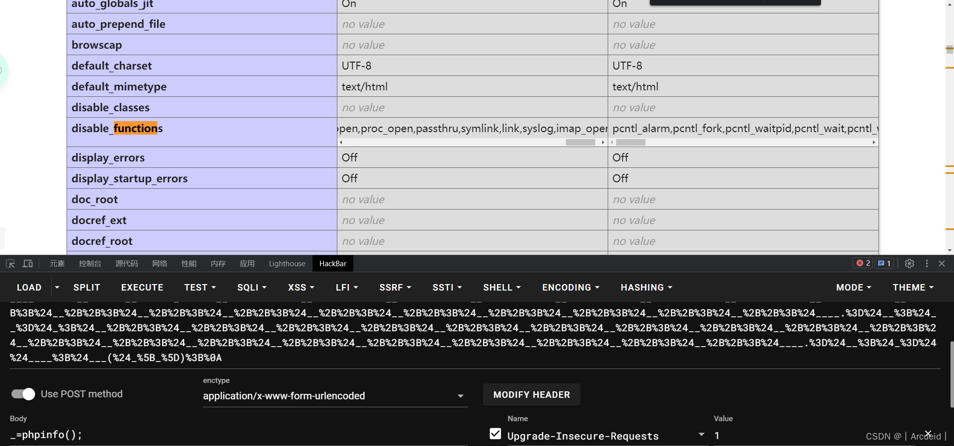Switch to the 控制台 tab

(x=90, y=263)
